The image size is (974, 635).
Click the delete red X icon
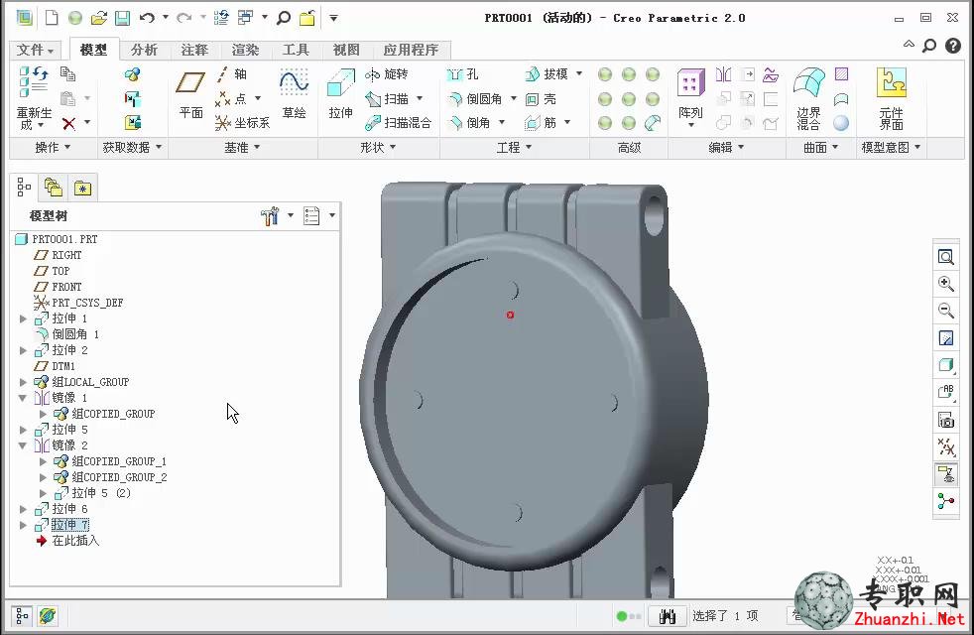click(x=69, y=124)
